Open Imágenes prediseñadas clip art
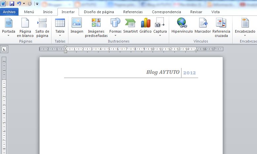 tap(96, 27)
